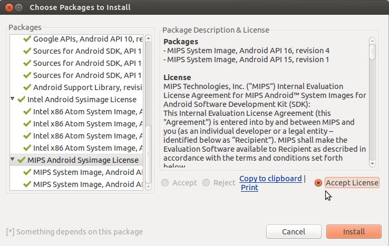Click 'Something depends on this package' note
389x246 pixels.
(74, 232)
